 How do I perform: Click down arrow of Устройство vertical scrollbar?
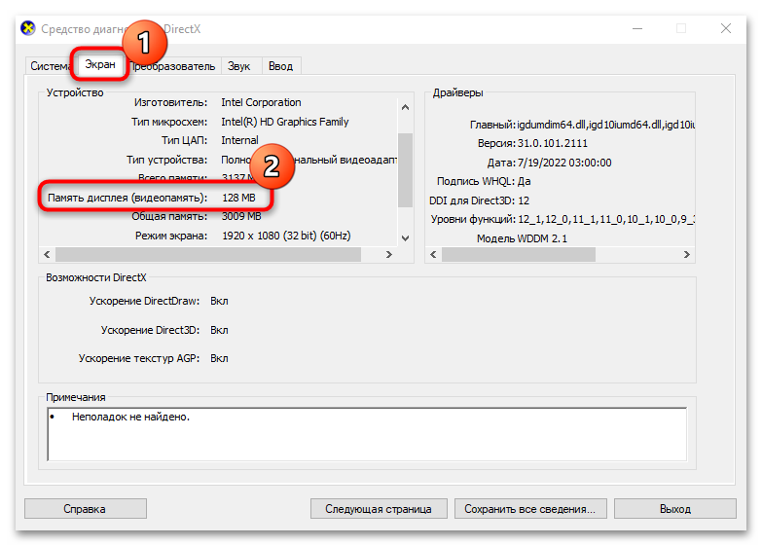406,237
